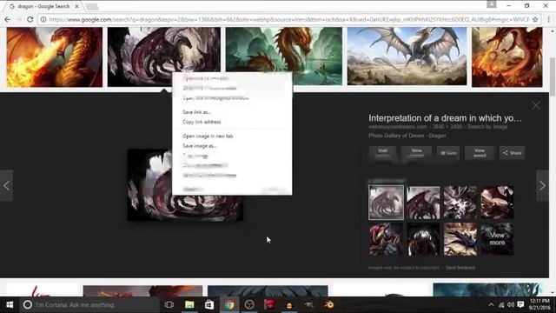
Task: Close the image preview panel X
Action: [x=536, y=105]
